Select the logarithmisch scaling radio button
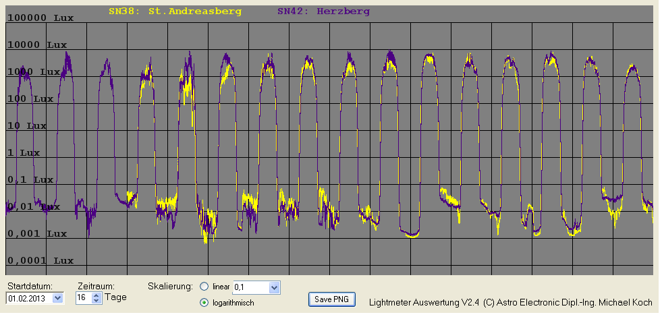Viewport: 662px width, 321px height. 204,303
